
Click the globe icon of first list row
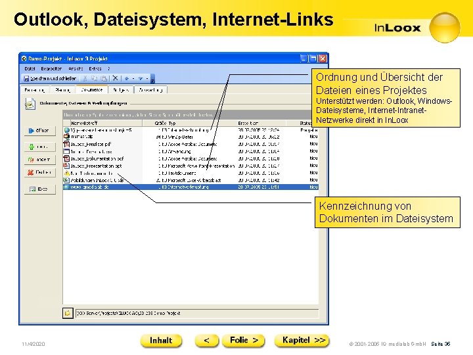coord(66,130)
